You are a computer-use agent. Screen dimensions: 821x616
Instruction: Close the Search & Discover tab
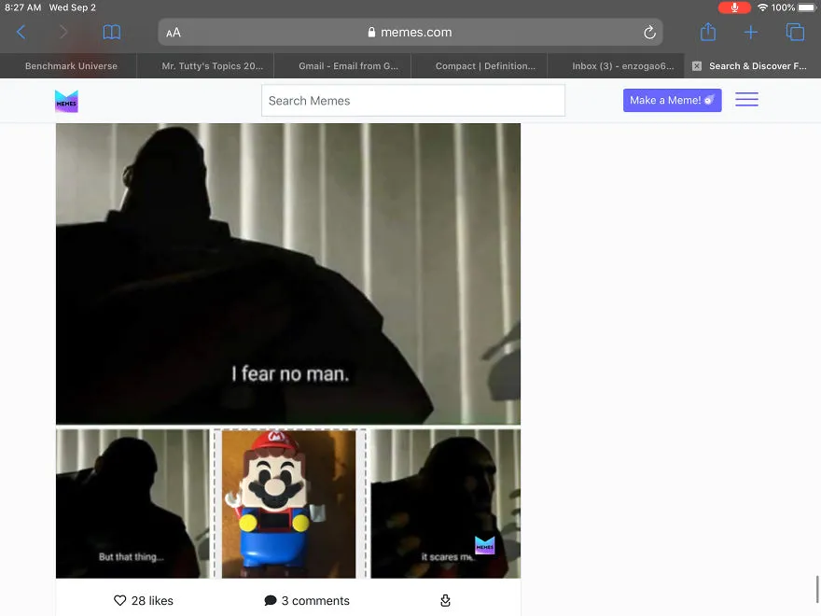696,66
